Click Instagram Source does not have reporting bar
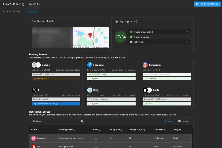 coord(167,74)
